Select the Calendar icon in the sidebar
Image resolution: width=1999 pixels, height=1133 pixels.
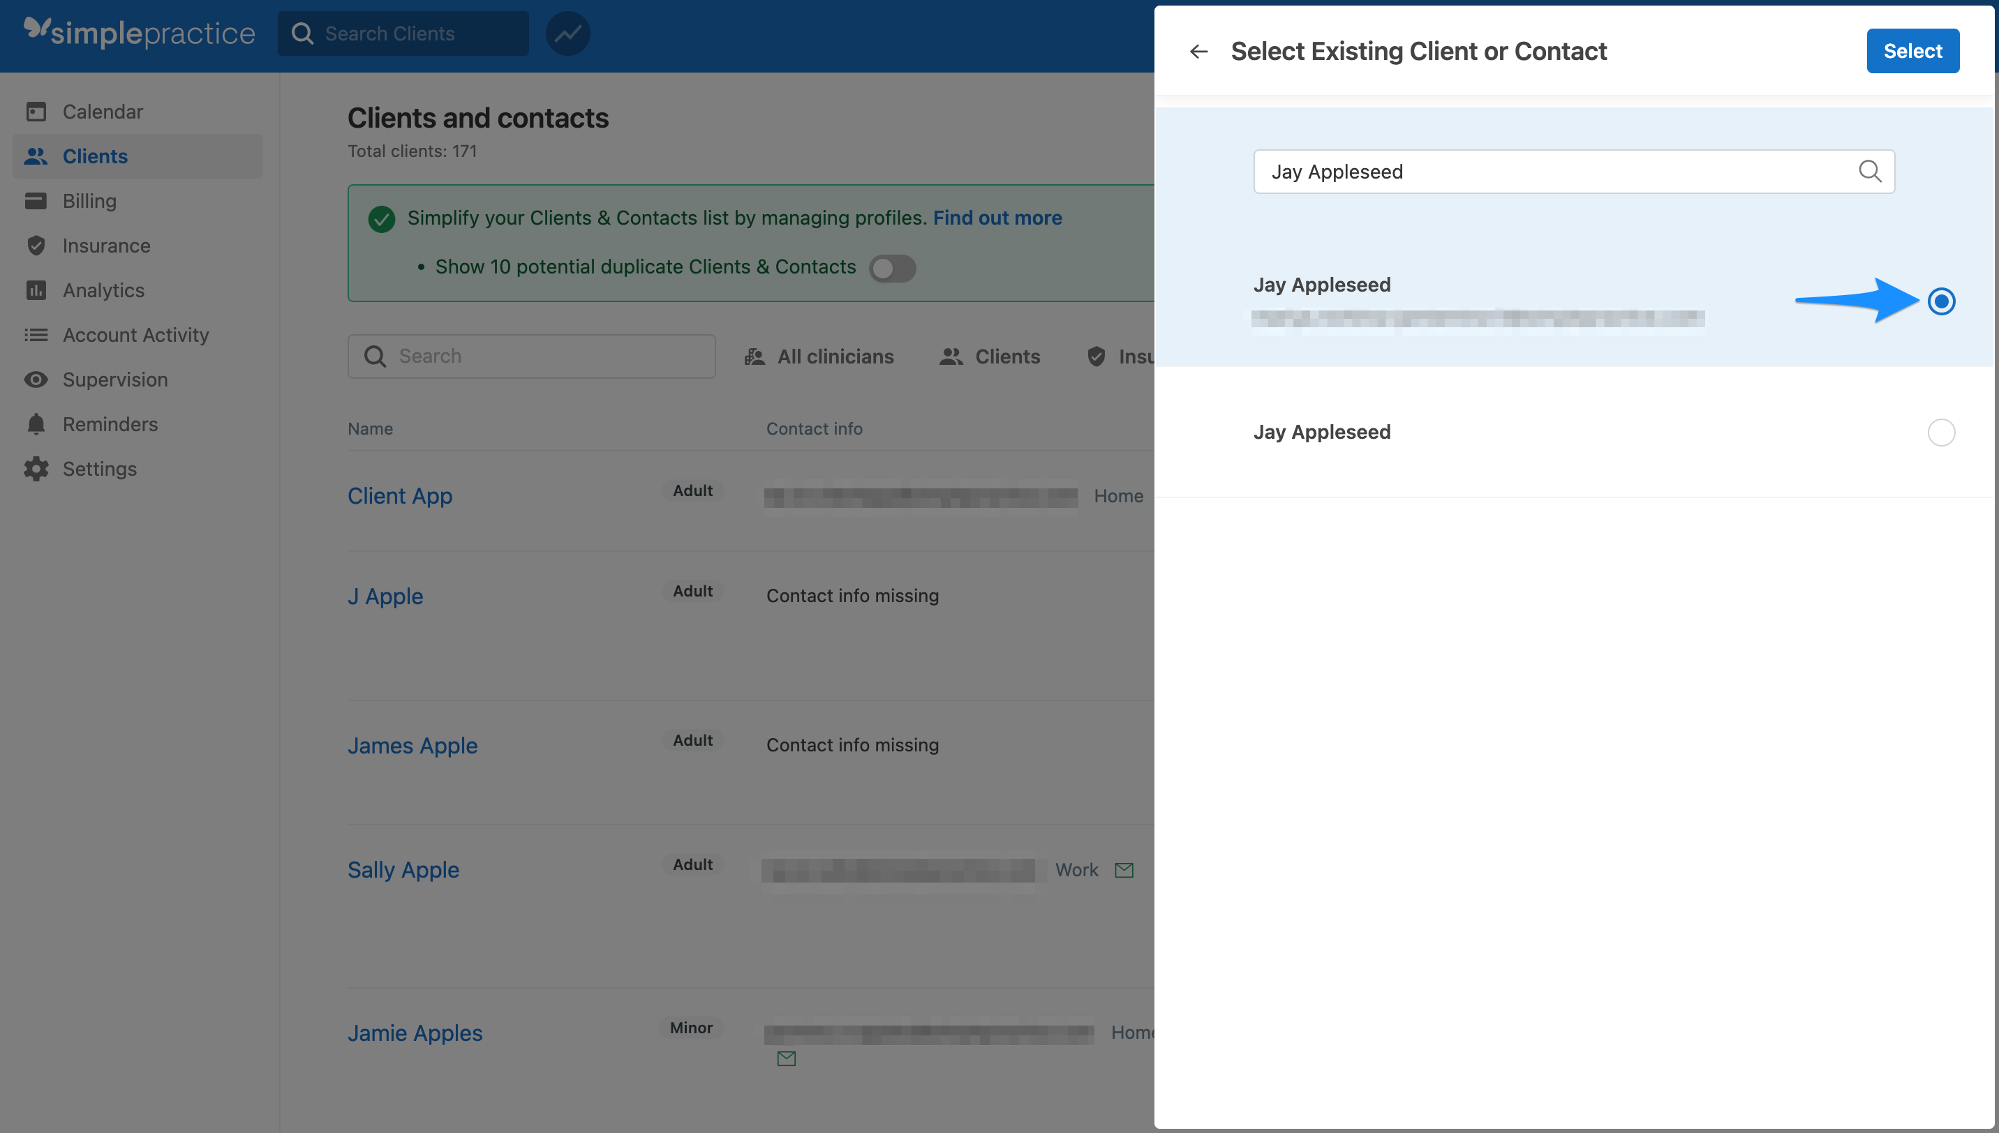(36, 112)
